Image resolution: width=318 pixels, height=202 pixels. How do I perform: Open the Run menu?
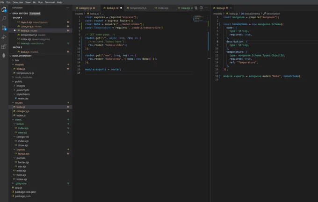point(41,2)
